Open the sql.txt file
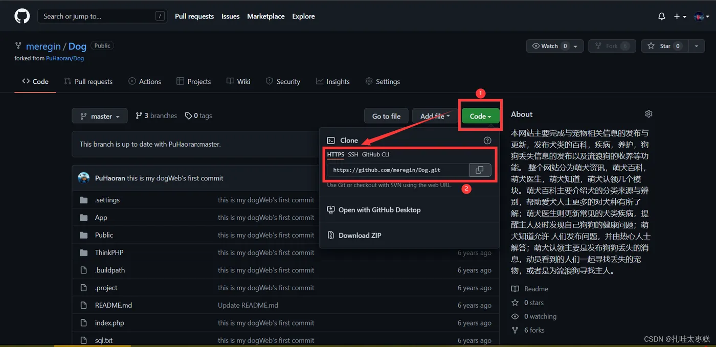 tap(104, 340)
